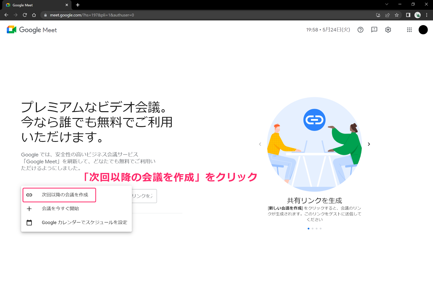Go to previous carousel slide

pos(260,144)
